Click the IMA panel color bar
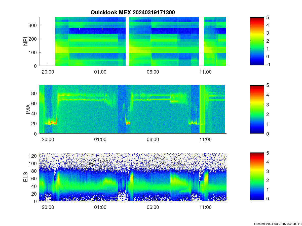 click(257, 109)
